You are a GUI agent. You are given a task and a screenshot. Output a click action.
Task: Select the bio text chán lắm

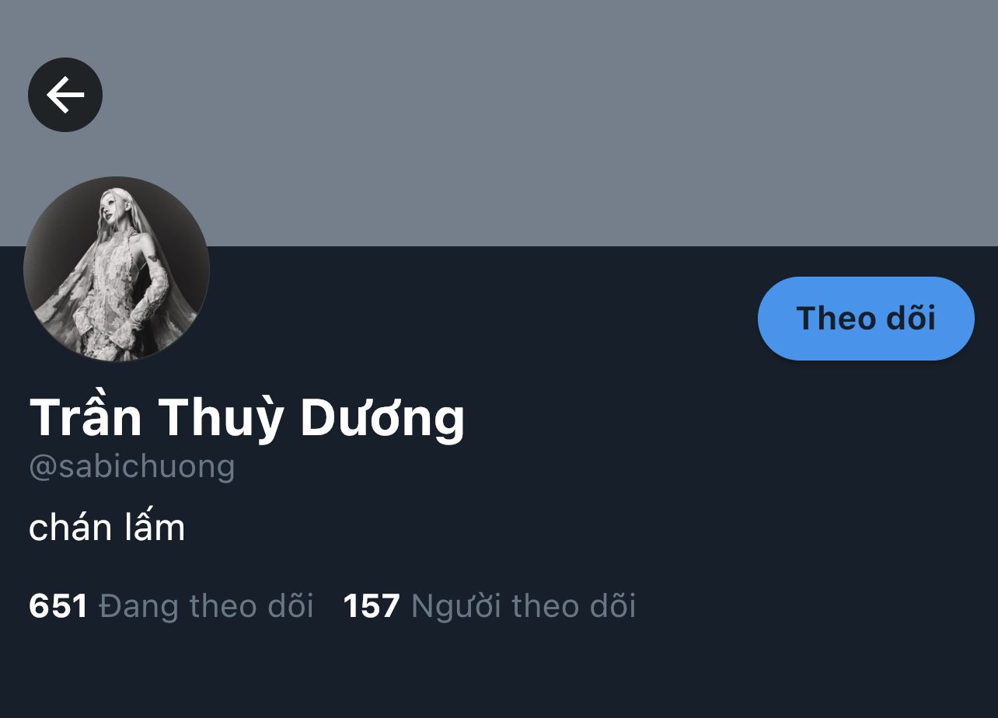click(107, 528)
